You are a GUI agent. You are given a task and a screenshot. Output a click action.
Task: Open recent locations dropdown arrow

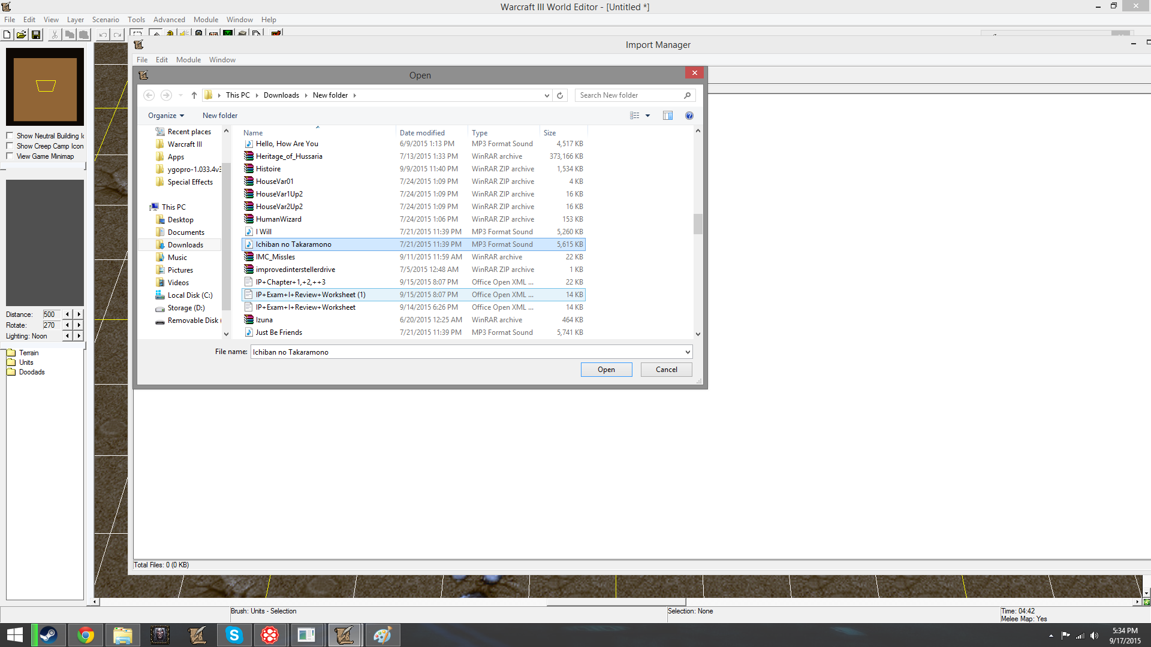[180, 95]
